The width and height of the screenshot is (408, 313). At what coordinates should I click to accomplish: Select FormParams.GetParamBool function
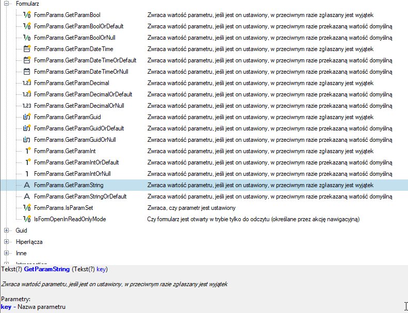[x=67, y=15]
